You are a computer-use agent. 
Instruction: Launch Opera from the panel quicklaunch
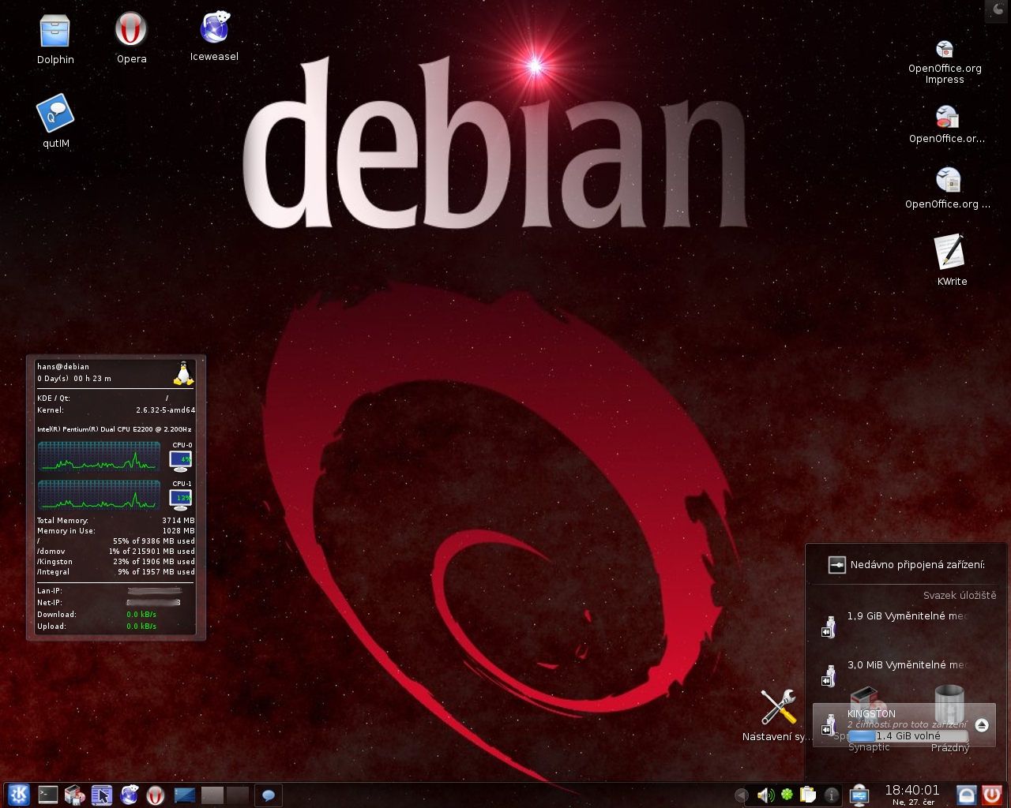tap(156, 795)
